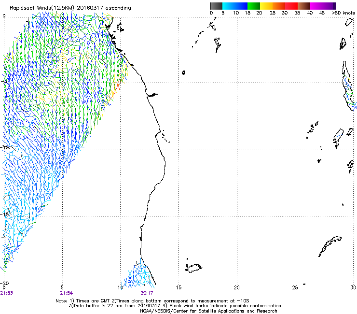
Task: Click the latitude axis label '-20'
Action: click(x=5, y=283)
